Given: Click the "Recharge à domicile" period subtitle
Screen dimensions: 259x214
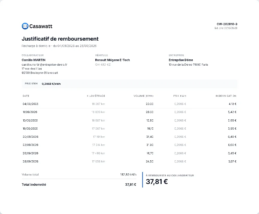Looking at the screenshot, I should click(59, 46).
